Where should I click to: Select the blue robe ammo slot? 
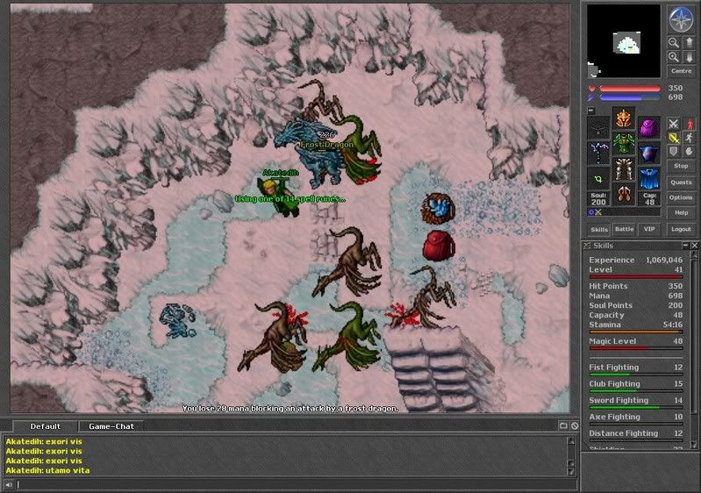click(x=649, y=179)
